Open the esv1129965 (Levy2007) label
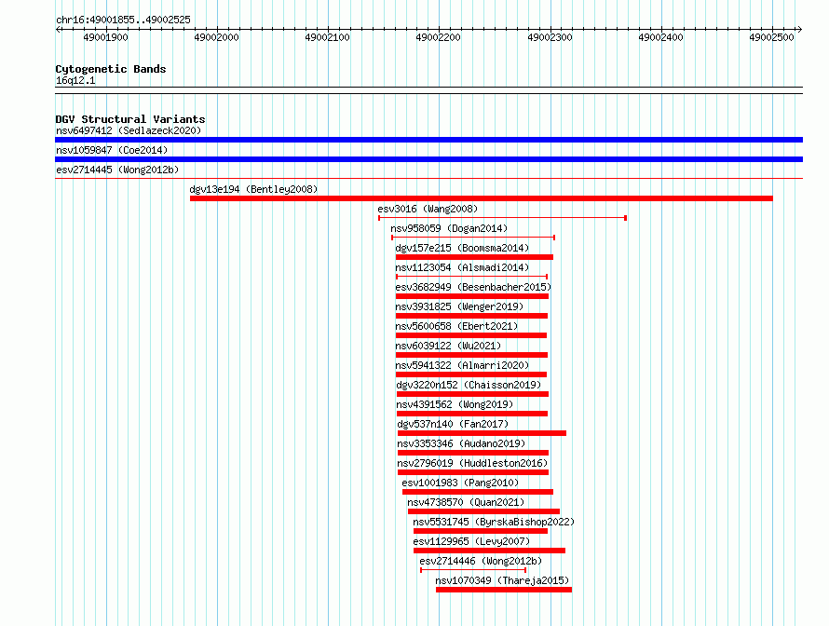The image size is (829, 626). click(471, 541)
